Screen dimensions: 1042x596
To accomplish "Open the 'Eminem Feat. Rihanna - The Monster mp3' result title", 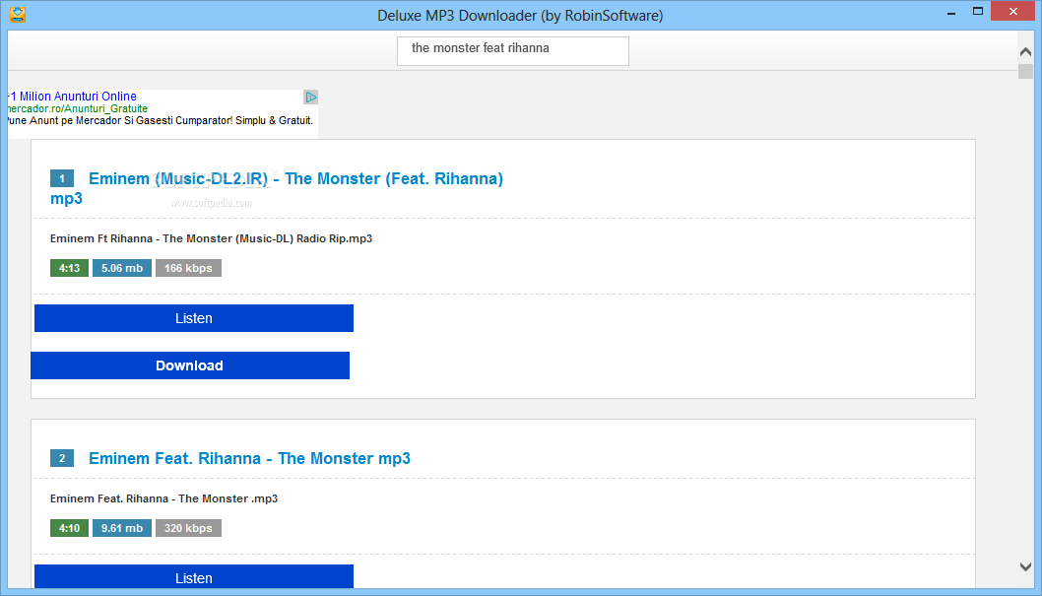I will [x=249, y=458].
